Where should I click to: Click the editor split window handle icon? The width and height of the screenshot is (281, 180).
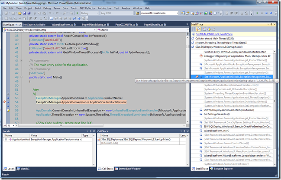click(187, 34)
